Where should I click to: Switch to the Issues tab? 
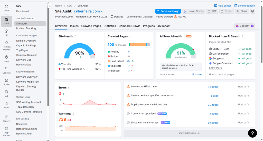[x=74, y=26]
